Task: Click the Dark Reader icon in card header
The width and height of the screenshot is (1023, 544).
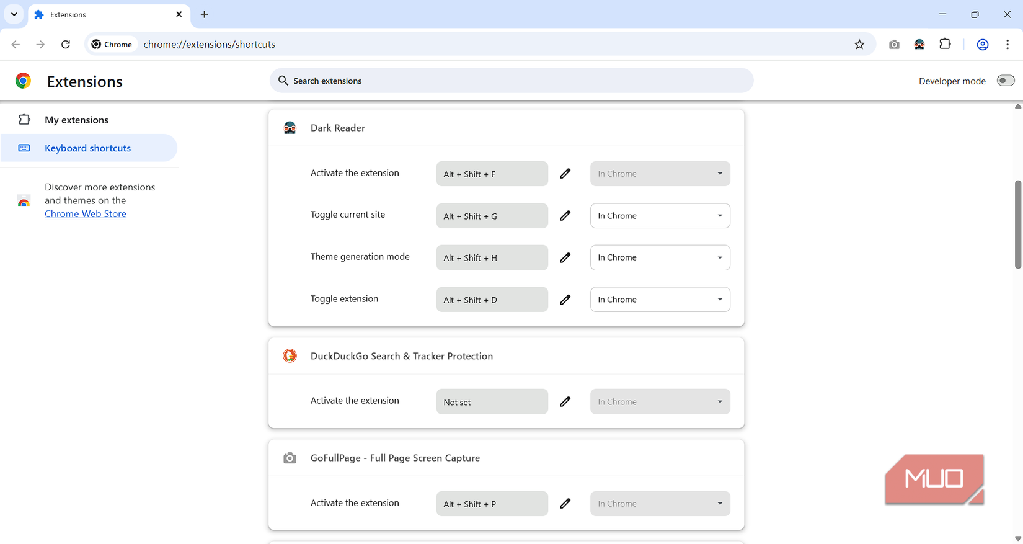Action: pos(290,128)
